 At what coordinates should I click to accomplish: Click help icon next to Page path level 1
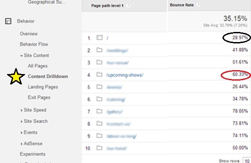128,6
